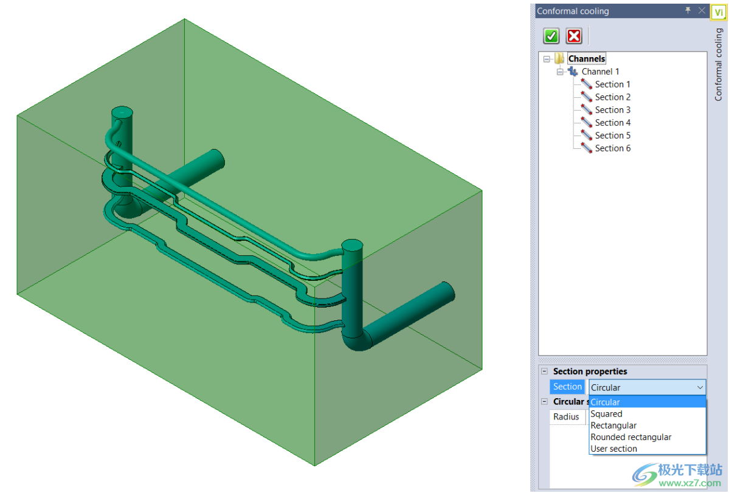The width and height of the screenshot is (729, 493).
Task: Open the vertical Conformal cooling tab
Action: pos(719,64)
